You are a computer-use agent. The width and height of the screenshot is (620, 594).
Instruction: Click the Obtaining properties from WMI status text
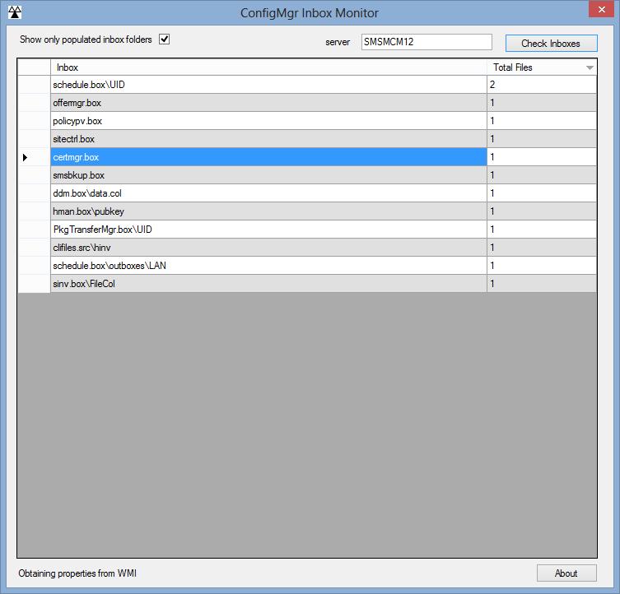pyautogui.click(x=77, y=573)
